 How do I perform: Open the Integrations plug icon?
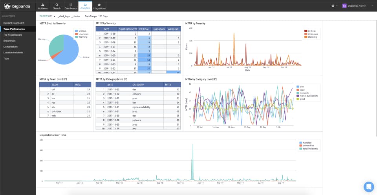99,5
